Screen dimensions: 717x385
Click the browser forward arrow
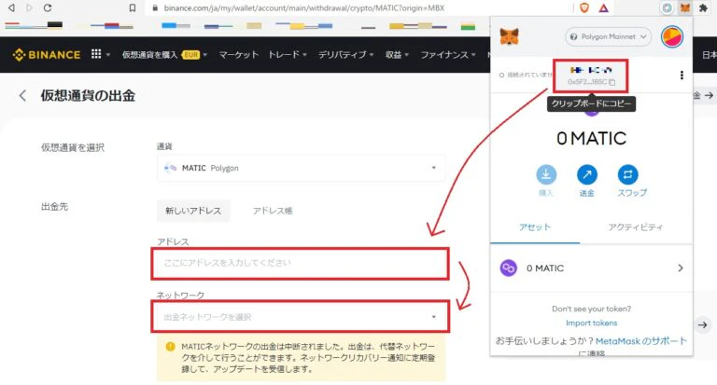tap(29, 7)
